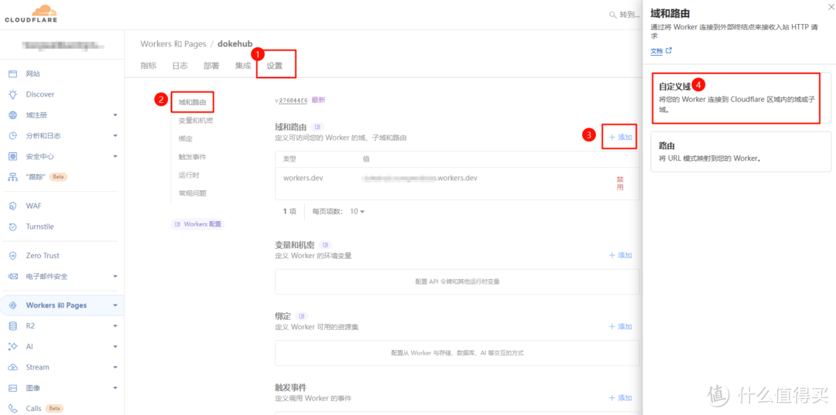Click the blurred .workers.dev domain value

tap(419, 179)
